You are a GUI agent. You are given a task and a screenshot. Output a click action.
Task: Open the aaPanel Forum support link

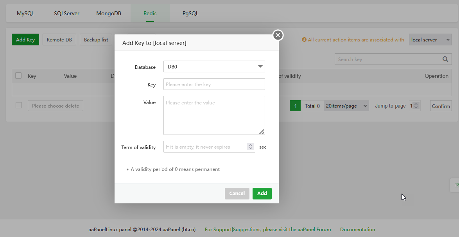pos(268,230)
